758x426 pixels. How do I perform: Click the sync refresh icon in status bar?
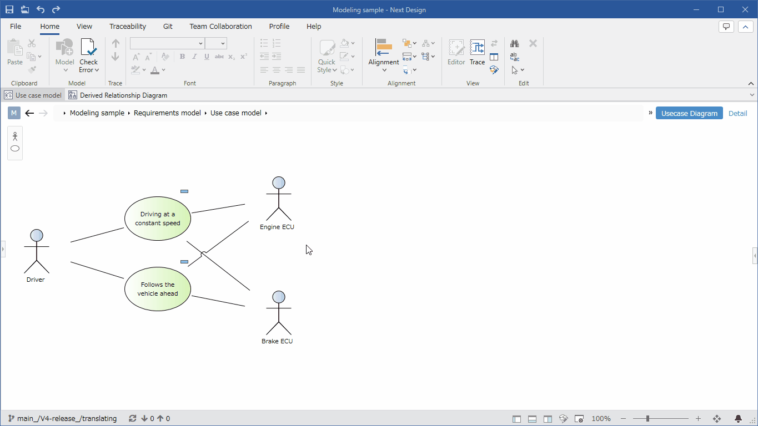click(132, 419)
